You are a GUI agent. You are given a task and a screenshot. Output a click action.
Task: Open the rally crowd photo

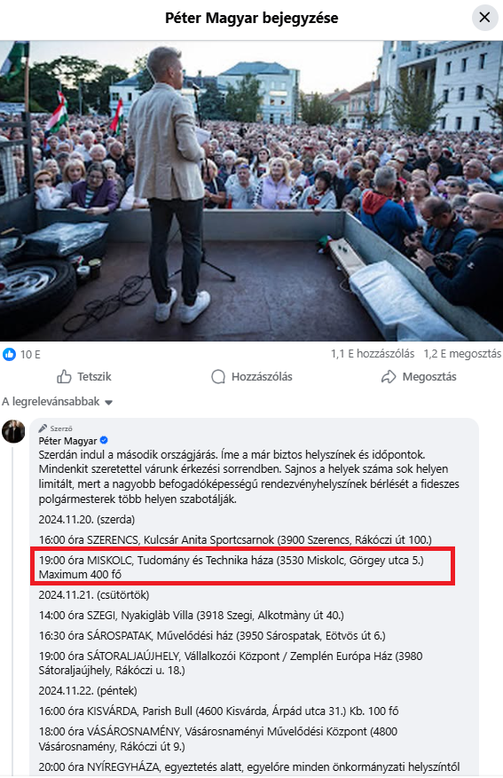[x=252, y=191]
